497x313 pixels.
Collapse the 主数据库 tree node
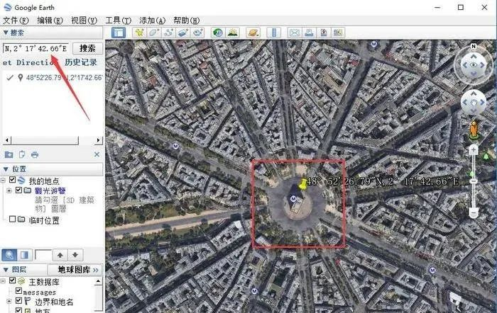point(3,280)
